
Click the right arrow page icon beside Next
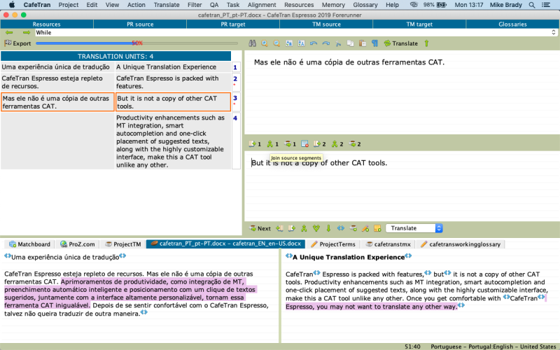click(292, 228)
